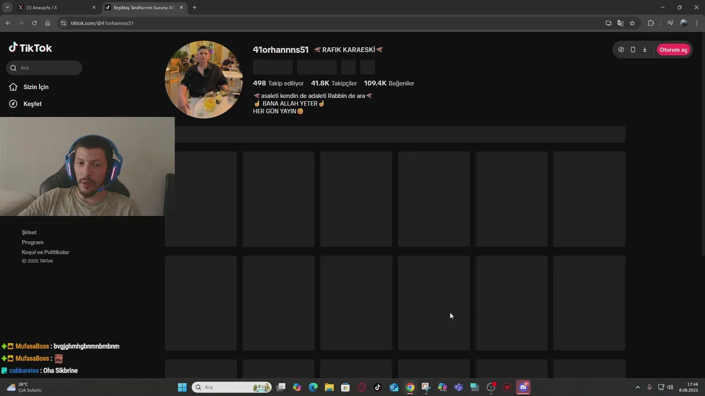Image resolution: width=705 pixels, height=396 pixels.
Task: Open the clock showing 17:46
Action: [x=688, y=387]
